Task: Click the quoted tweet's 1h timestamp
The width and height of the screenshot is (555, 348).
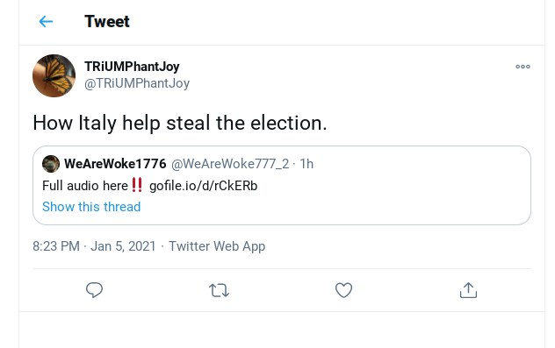Action: pyautogui.click(x=306, y=164)
